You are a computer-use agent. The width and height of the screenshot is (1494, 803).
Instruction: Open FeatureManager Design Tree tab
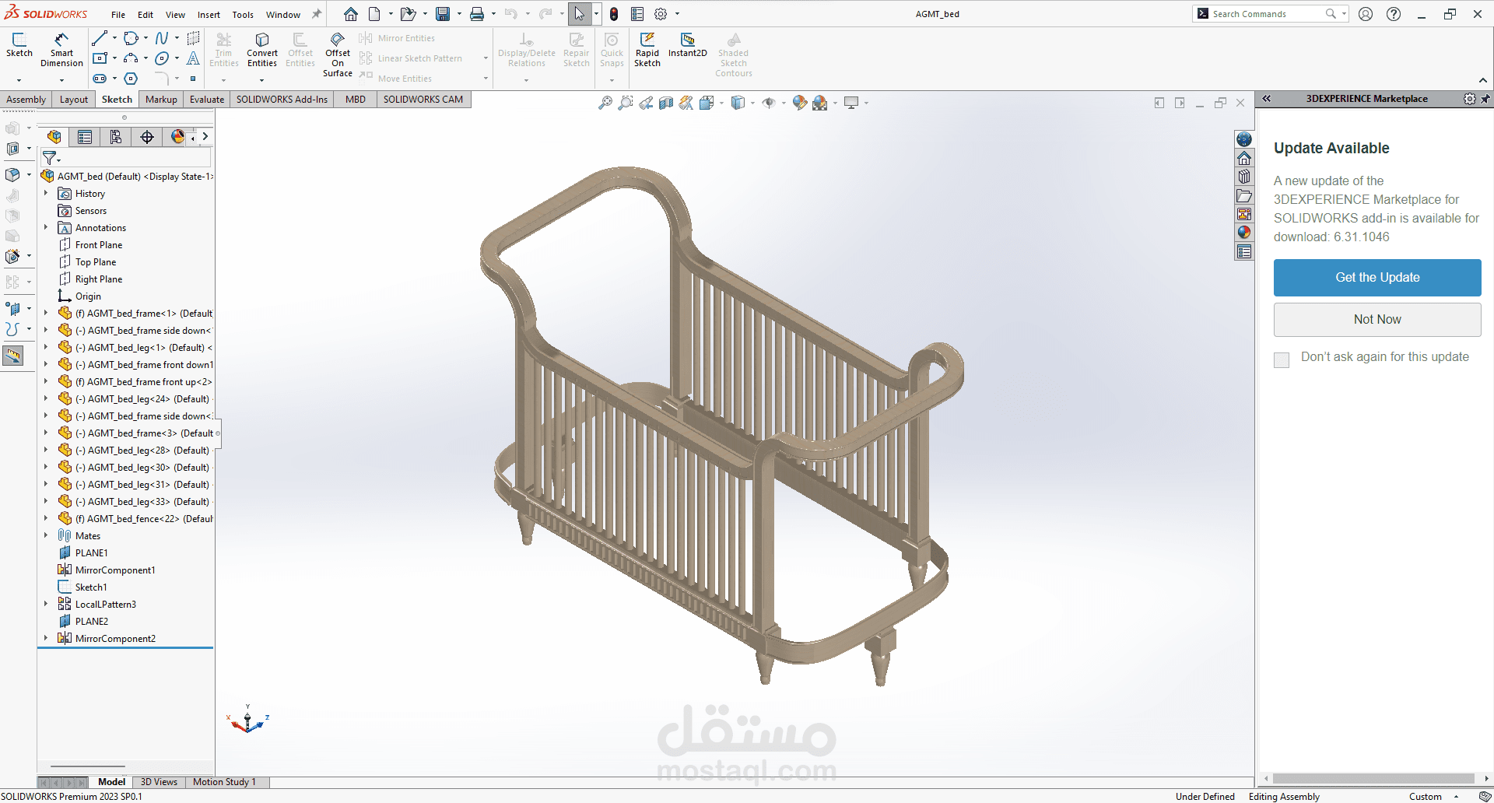54,137
